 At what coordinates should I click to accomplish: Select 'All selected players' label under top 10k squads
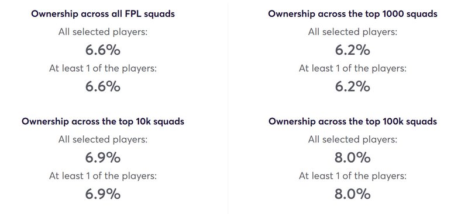pyautogui.click(x=103, y=139)
